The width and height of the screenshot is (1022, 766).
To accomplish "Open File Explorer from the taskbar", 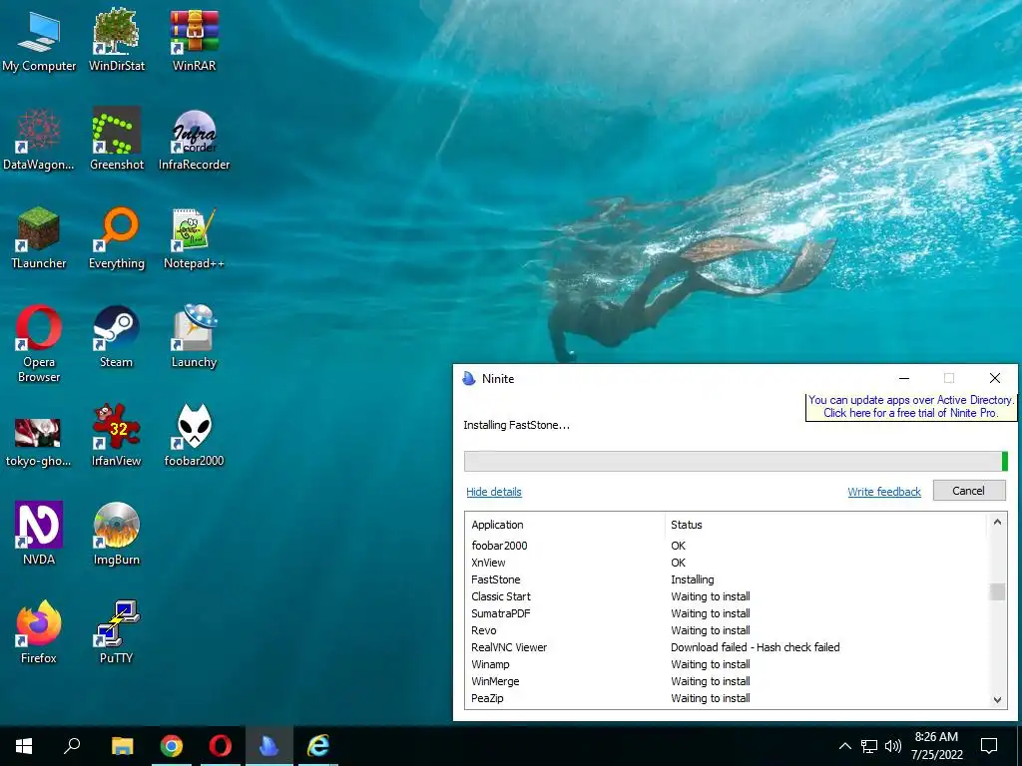I will (x=122, y=746).
